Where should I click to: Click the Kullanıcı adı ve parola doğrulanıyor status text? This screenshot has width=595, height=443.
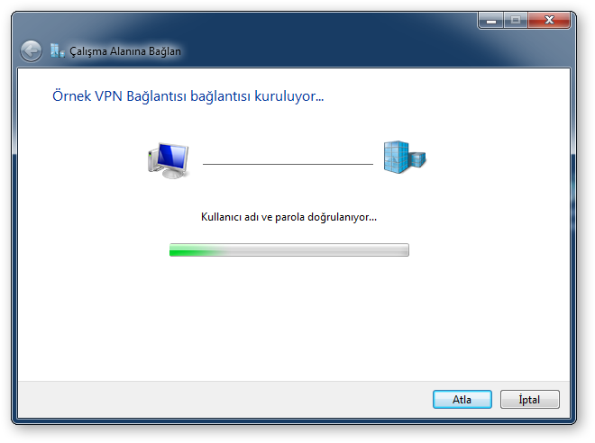pos(288,217)
